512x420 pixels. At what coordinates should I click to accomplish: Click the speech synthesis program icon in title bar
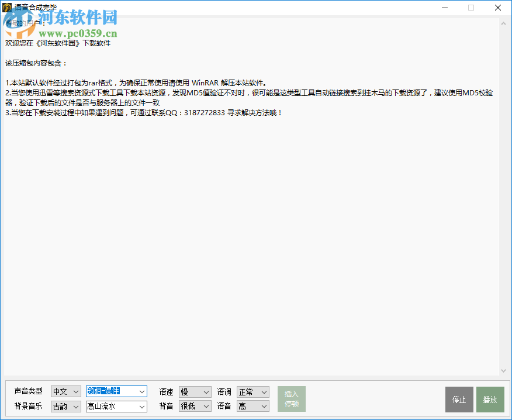pyautogui.click(x=6, y=8)
